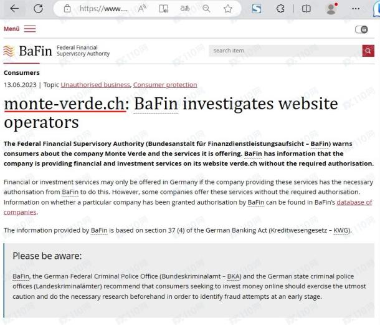View site information lock icon
Image resolution: width=380 pixels, height=325 pixels.
(67, 9)
